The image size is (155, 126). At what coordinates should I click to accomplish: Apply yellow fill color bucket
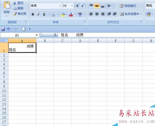pos(63,14)
